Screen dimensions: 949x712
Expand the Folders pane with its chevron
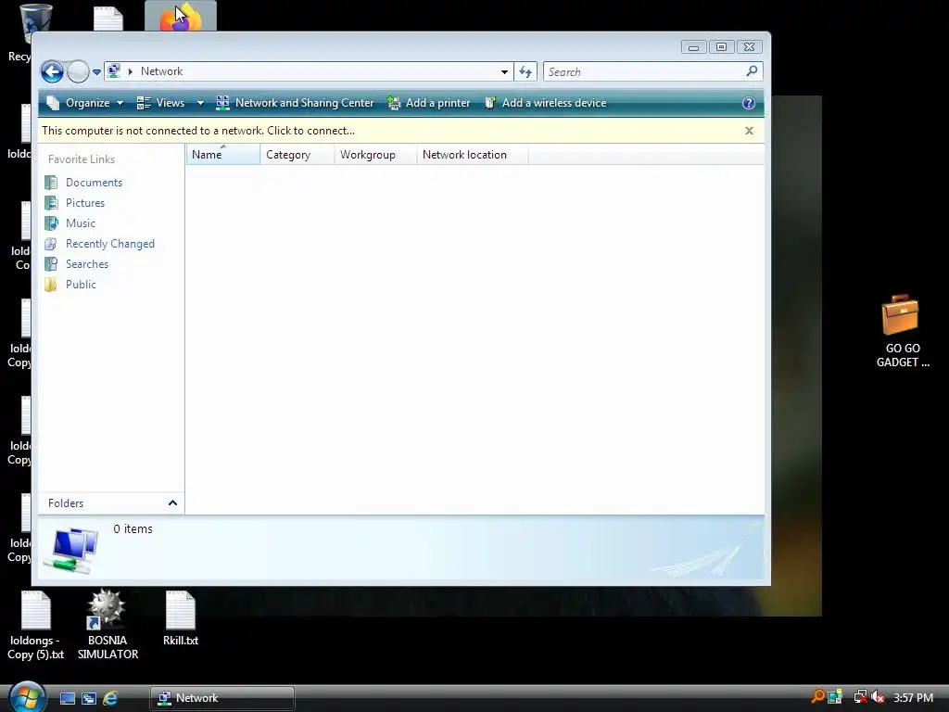pos(172,503)
